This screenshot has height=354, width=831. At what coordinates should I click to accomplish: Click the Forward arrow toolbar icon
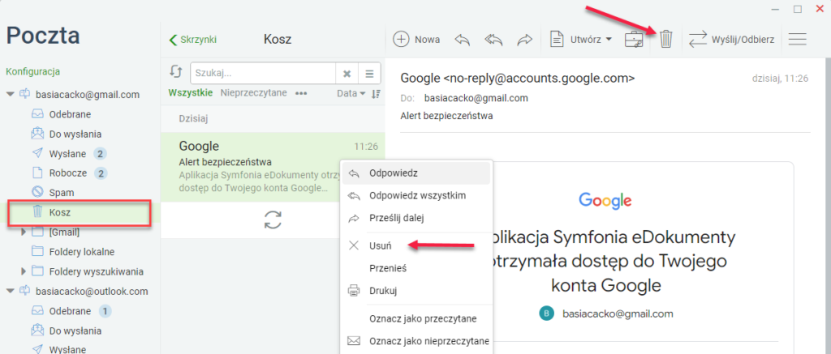[524, 40]
